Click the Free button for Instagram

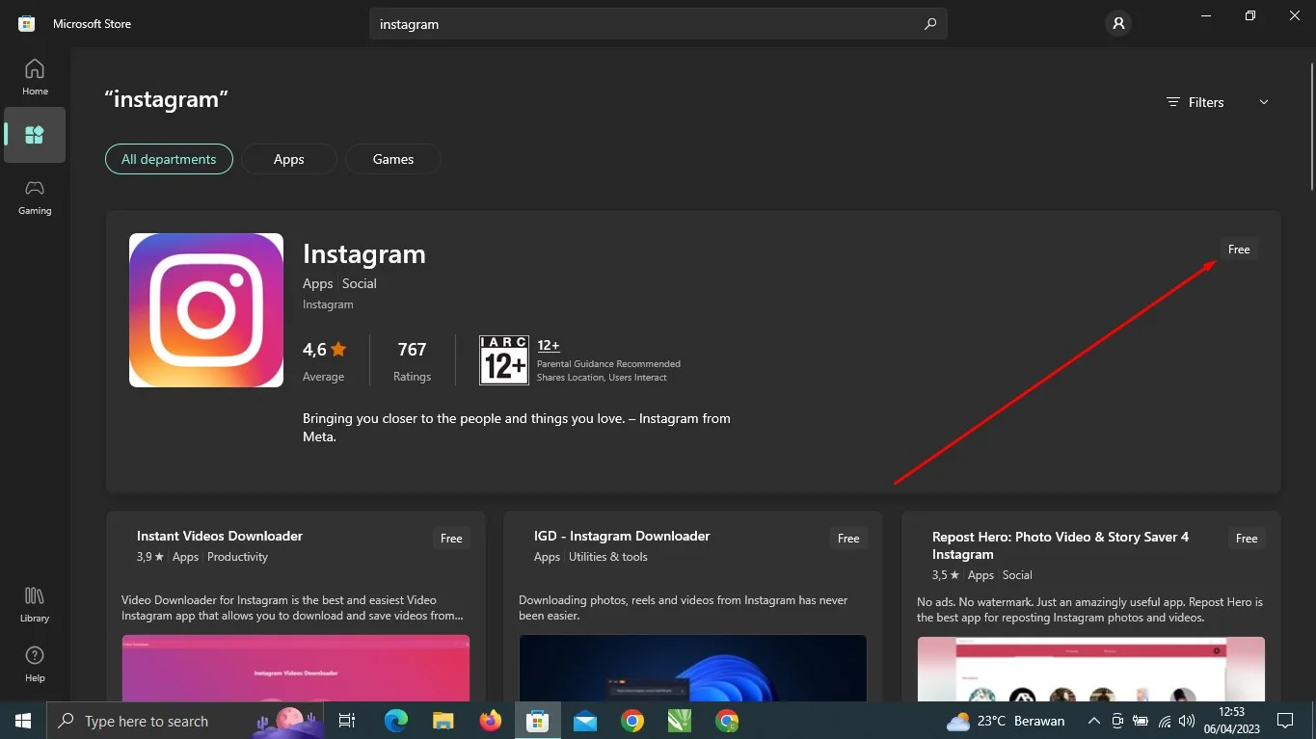pyautogui.click(x=1239, y=250)
